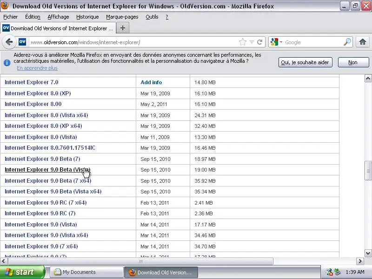Screen dimensions: 372x279
Task: Open Internet Explorer 8.0 (Vista x64) link
Action: point(46,115)
